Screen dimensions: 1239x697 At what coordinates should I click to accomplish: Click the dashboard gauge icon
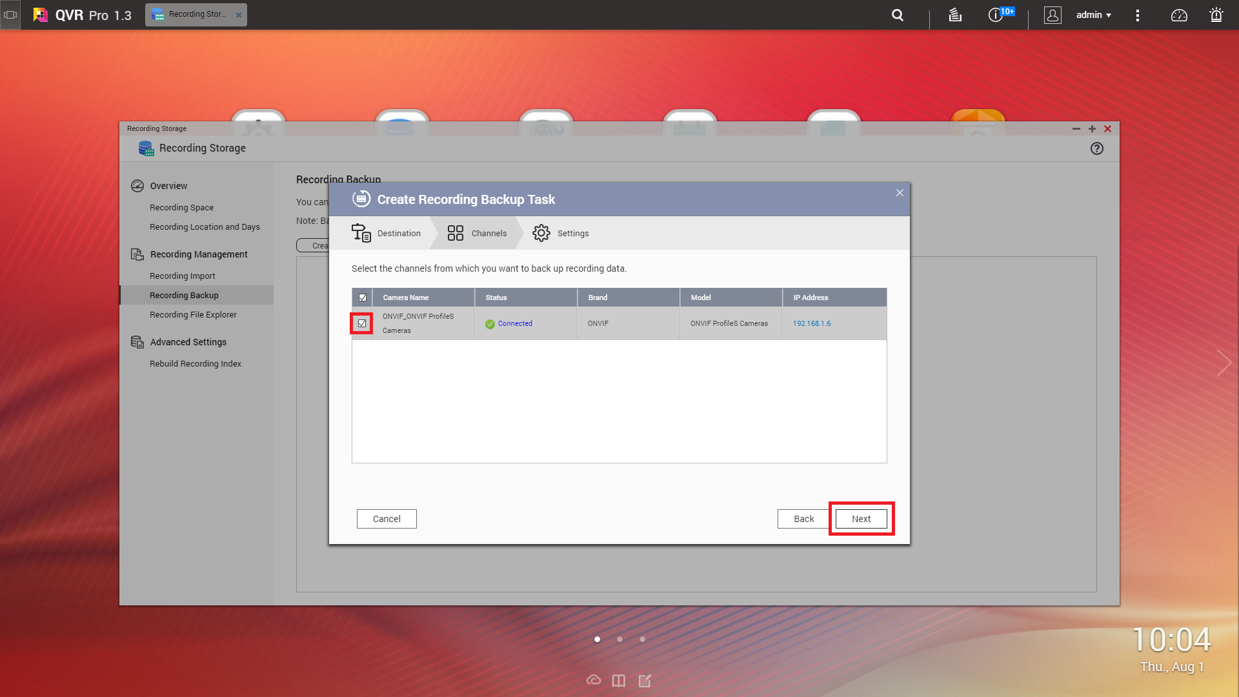[1179, 15]
